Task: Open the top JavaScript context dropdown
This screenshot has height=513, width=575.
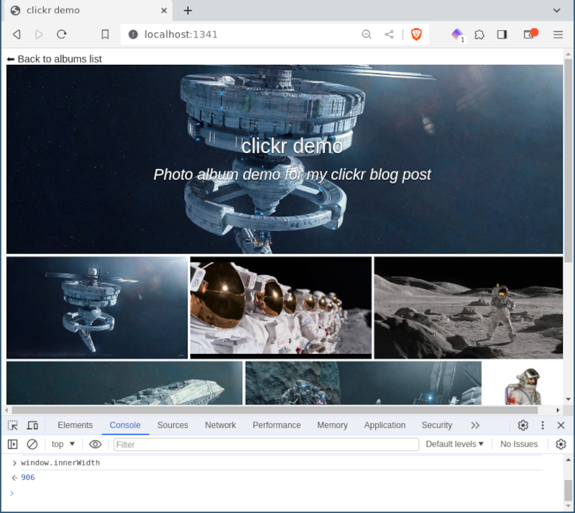Action: (x=63, y=445)
